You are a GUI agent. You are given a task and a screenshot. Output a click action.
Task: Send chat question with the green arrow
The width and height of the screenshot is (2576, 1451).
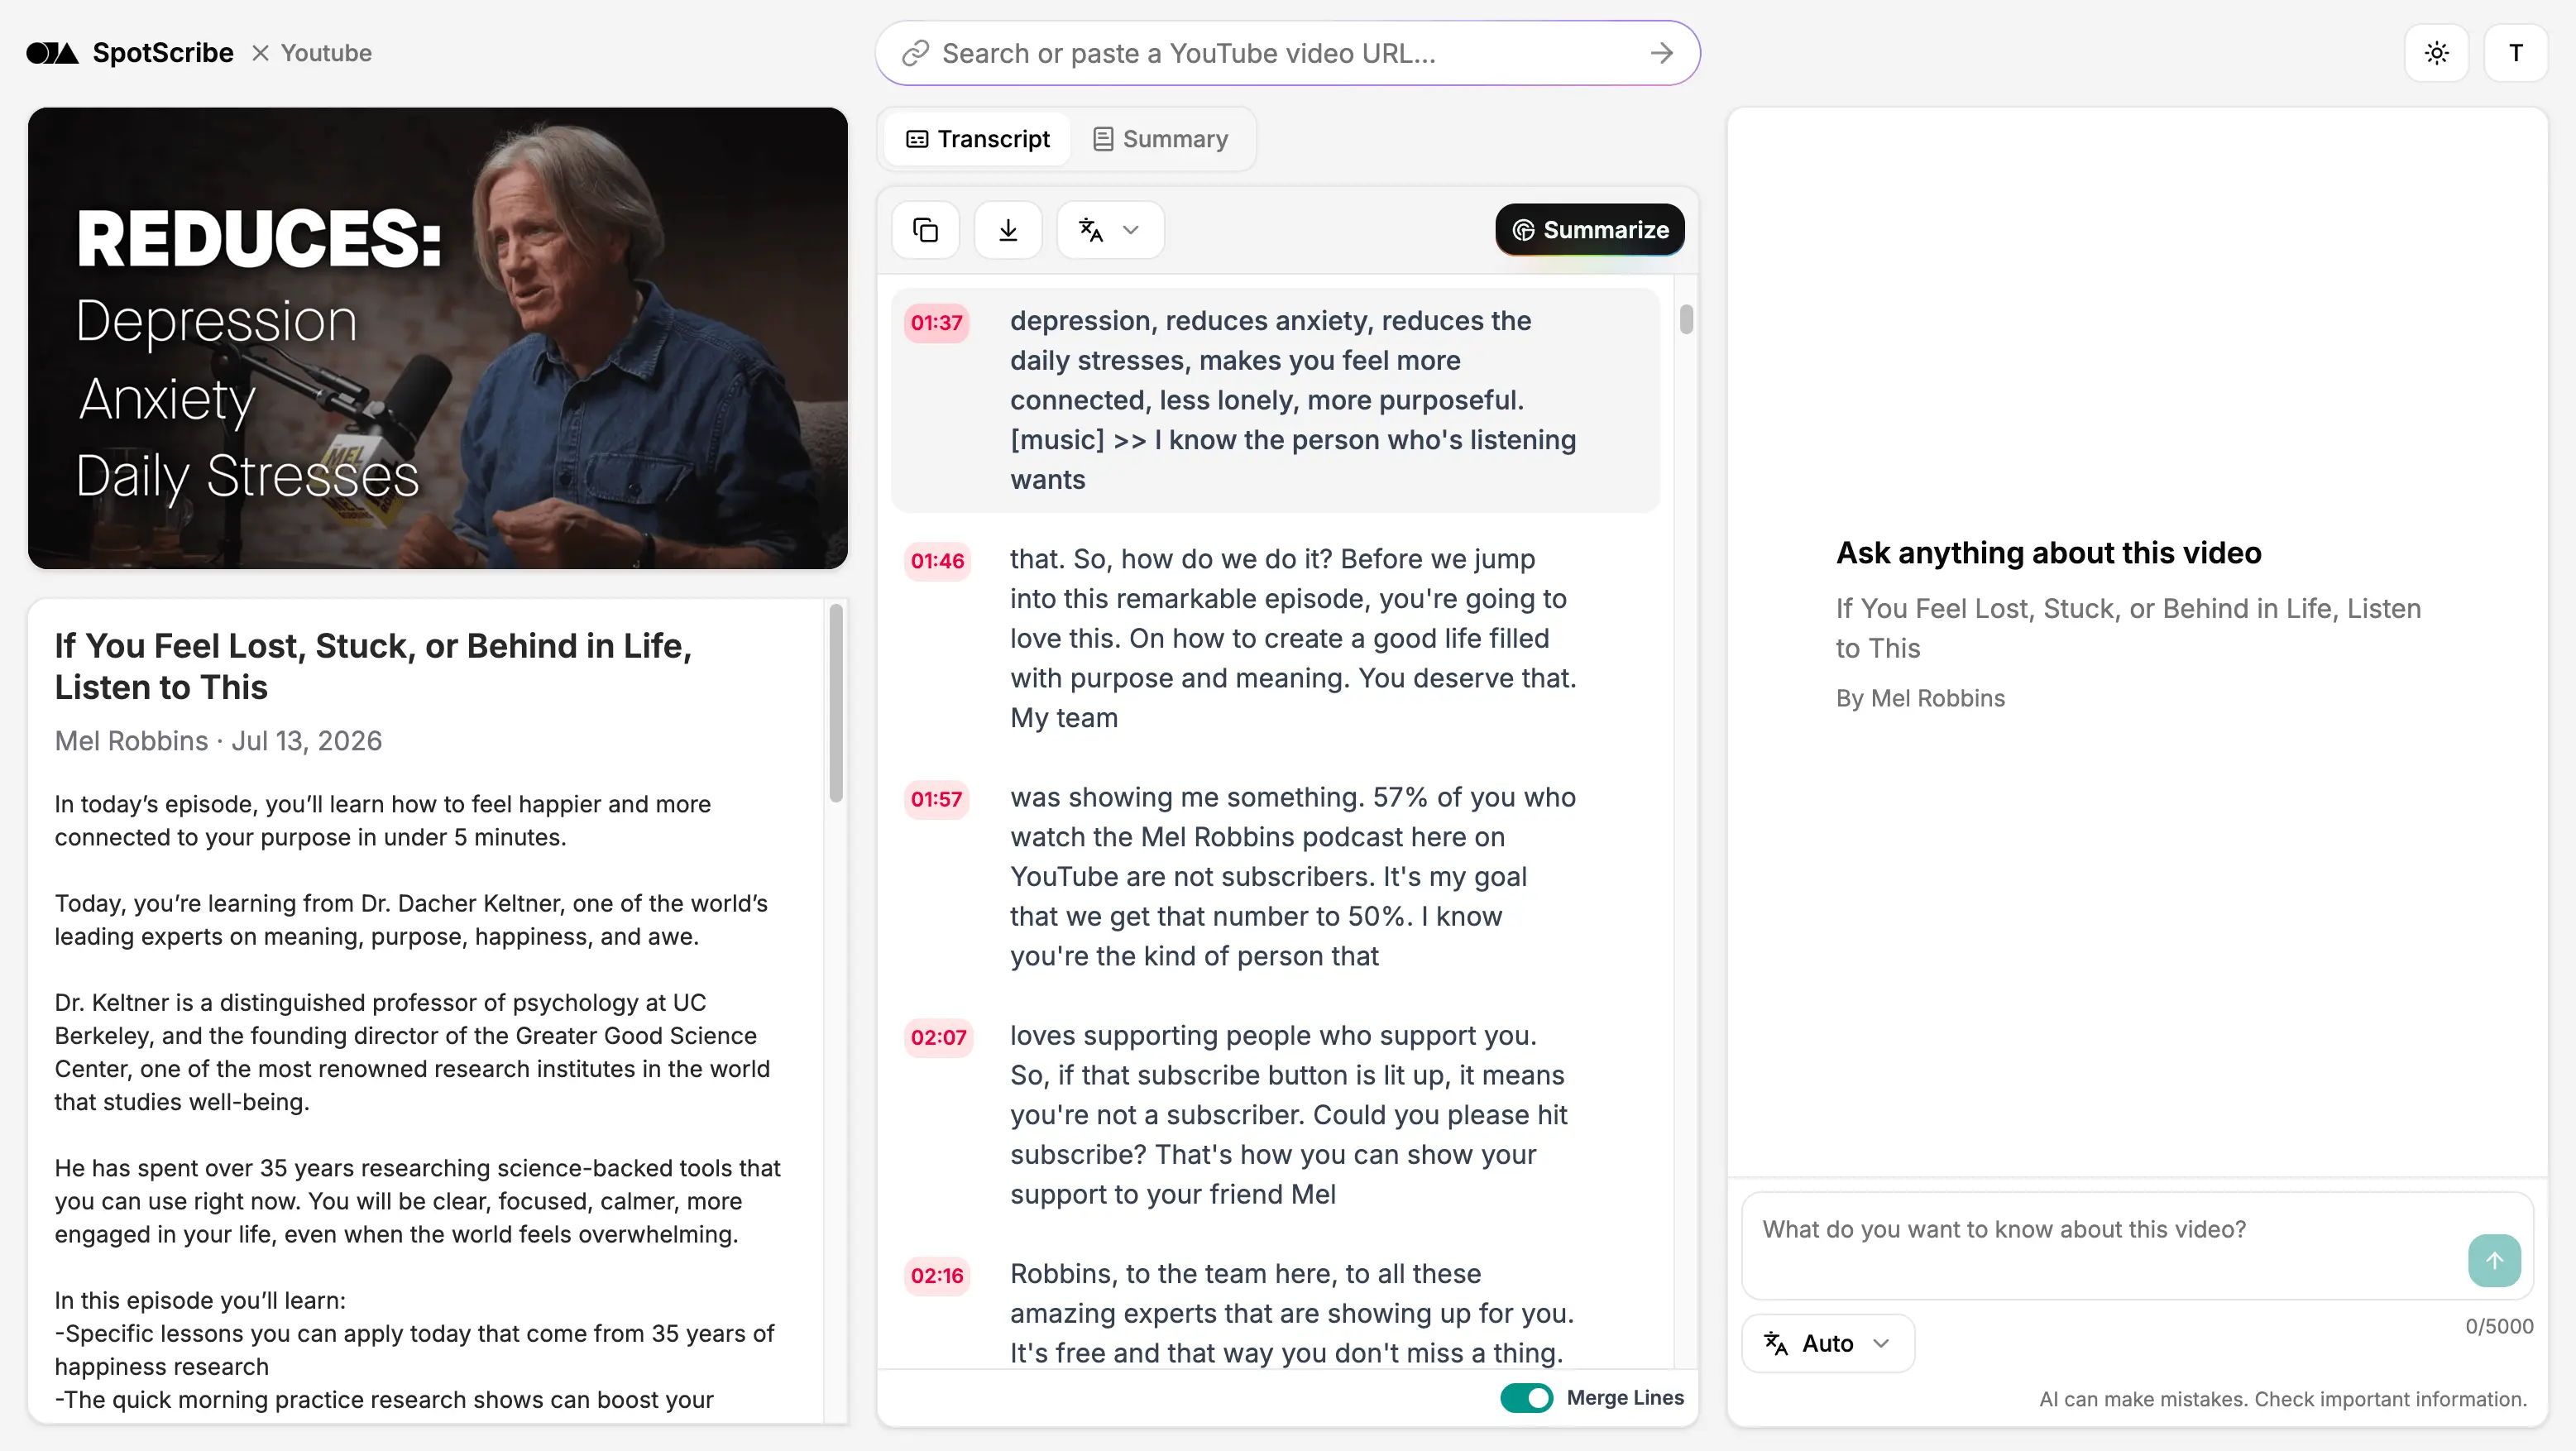pos(2494,1260)
